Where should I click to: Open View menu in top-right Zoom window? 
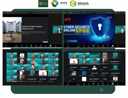tap(119, 13)
